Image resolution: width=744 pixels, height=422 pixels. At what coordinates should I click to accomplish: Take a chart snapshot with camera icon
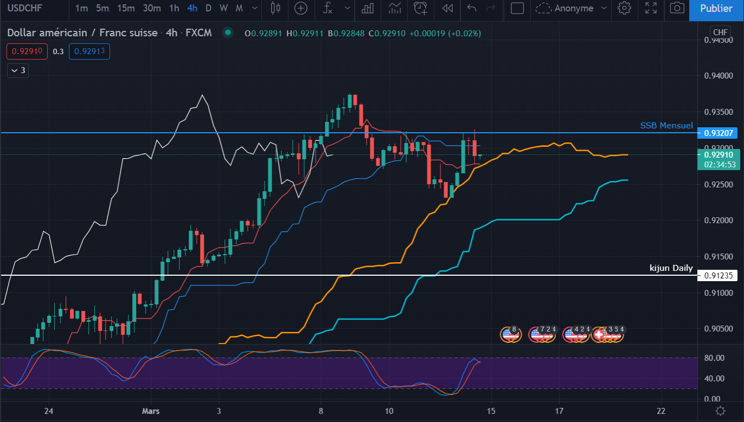click(677, 8)
